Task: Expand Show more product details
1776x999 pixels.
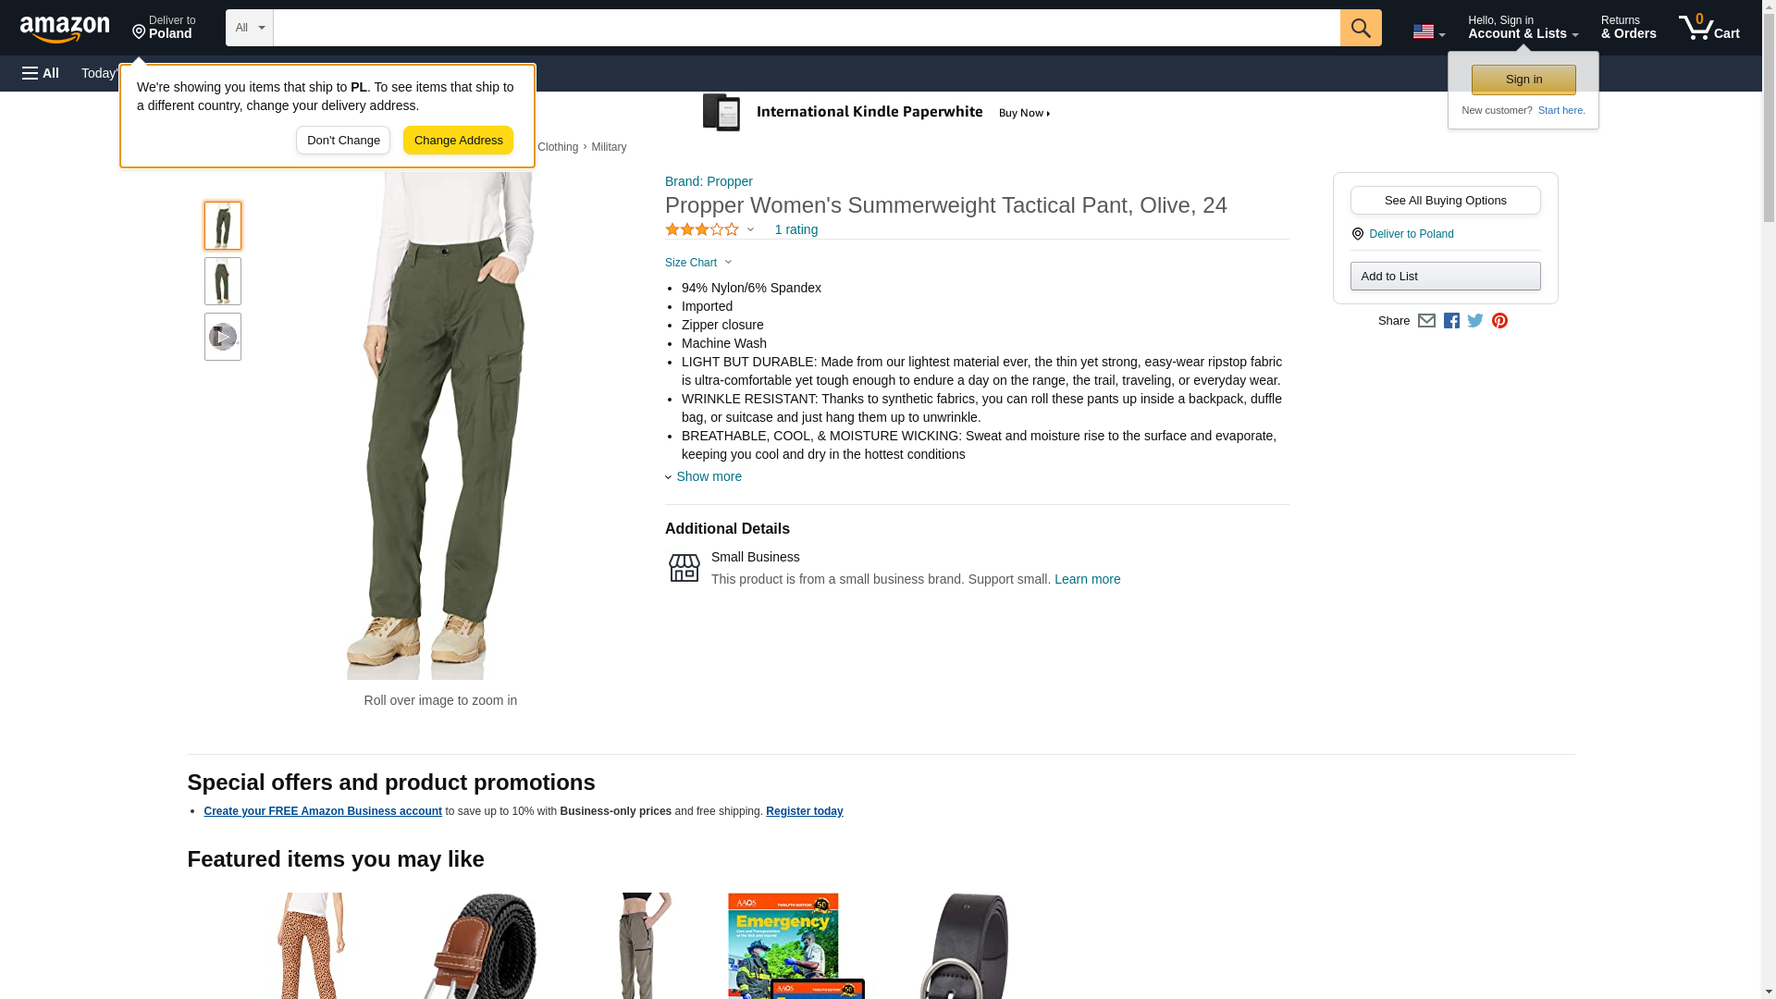Action: pos(708,476)
